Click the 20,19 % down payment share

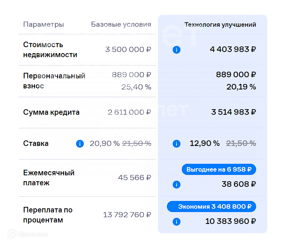pyautogui.click(x=241, y=87)
